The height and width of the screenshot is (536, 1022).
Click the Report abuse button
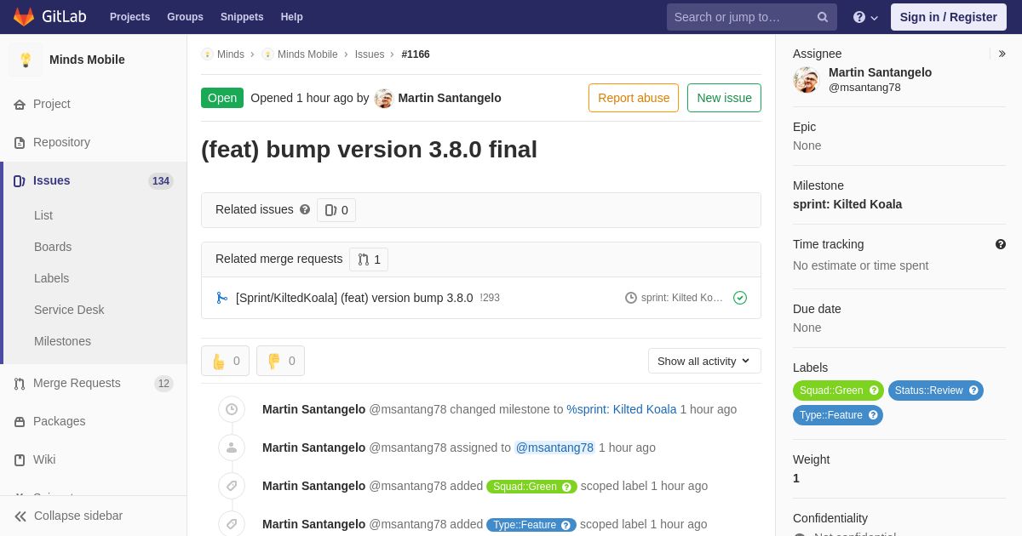coord(634,98)
